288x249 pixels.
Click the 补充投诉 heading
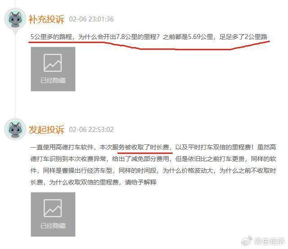(46, 19)
